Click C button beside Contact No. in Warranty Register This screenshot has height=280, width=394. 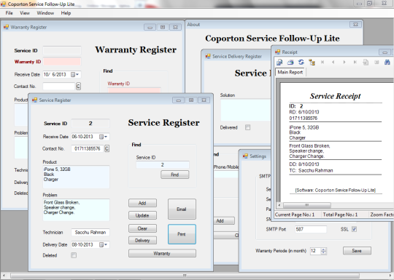click(x=78, y=86)
